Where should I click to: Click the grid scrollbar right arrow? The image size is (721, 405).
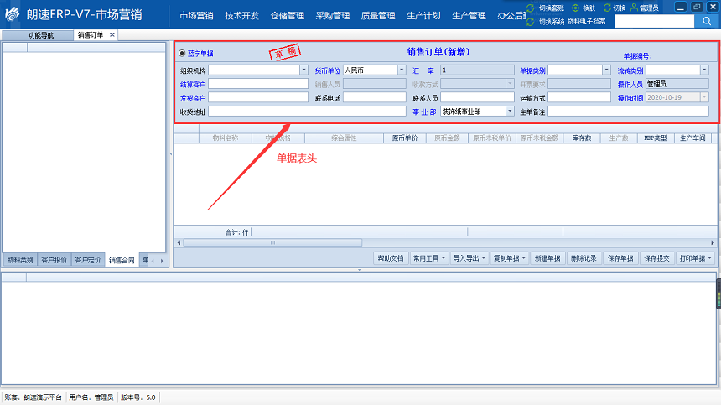tap(713, 242)
